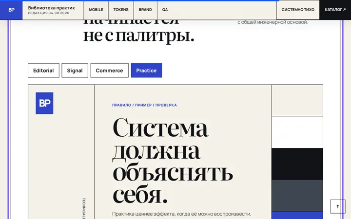
Task: Open the QA nav item
Action: 165,10
